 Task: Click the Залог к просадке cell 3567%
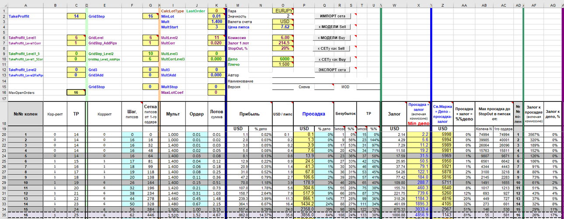pos(534,134)
